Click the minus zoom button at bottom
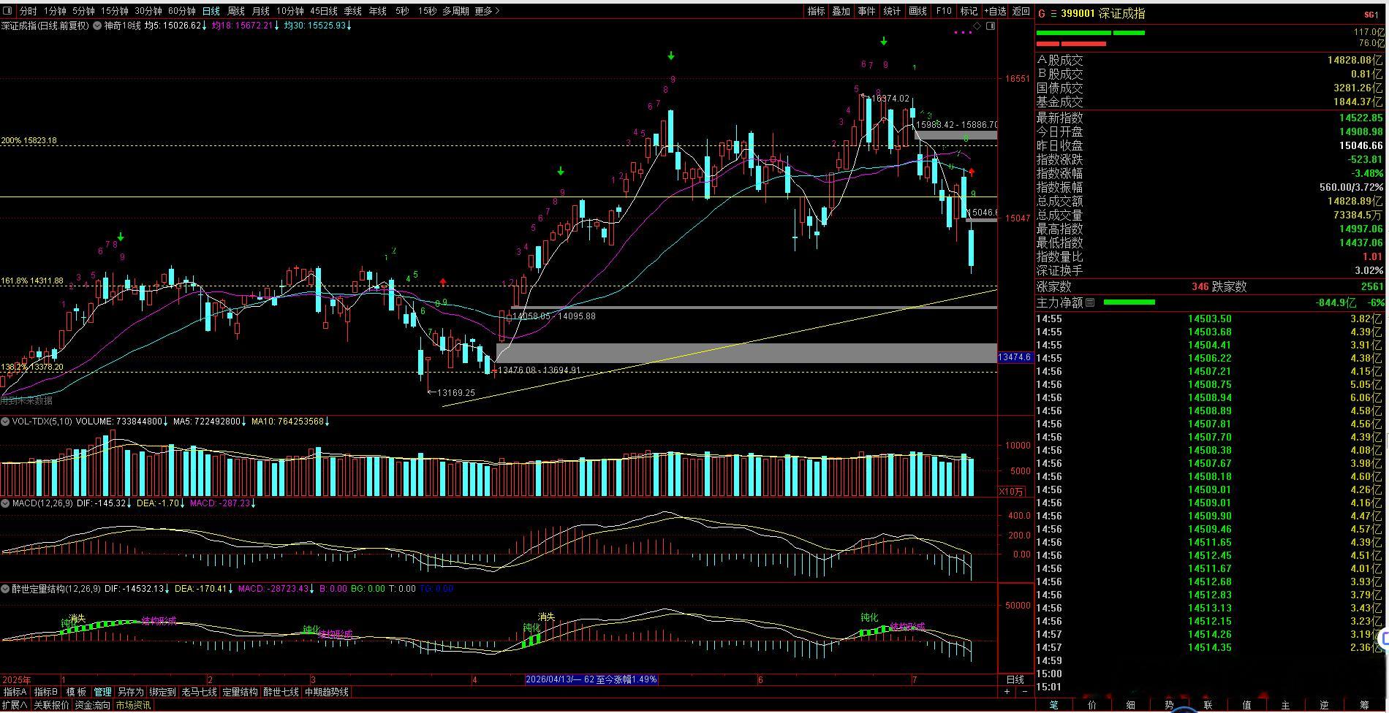1389x713 pixels. pyautogui.click(x=1024, y=692)
